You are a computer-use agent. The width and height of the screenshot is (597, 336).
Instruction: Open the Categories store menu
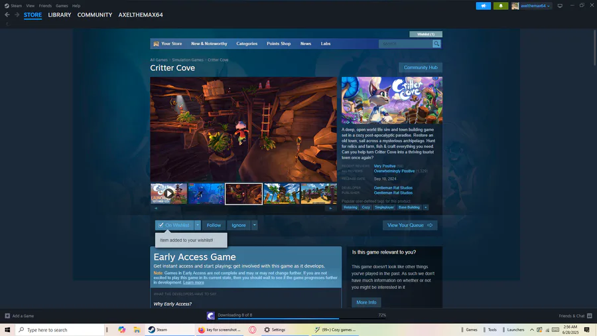(247, 44)
